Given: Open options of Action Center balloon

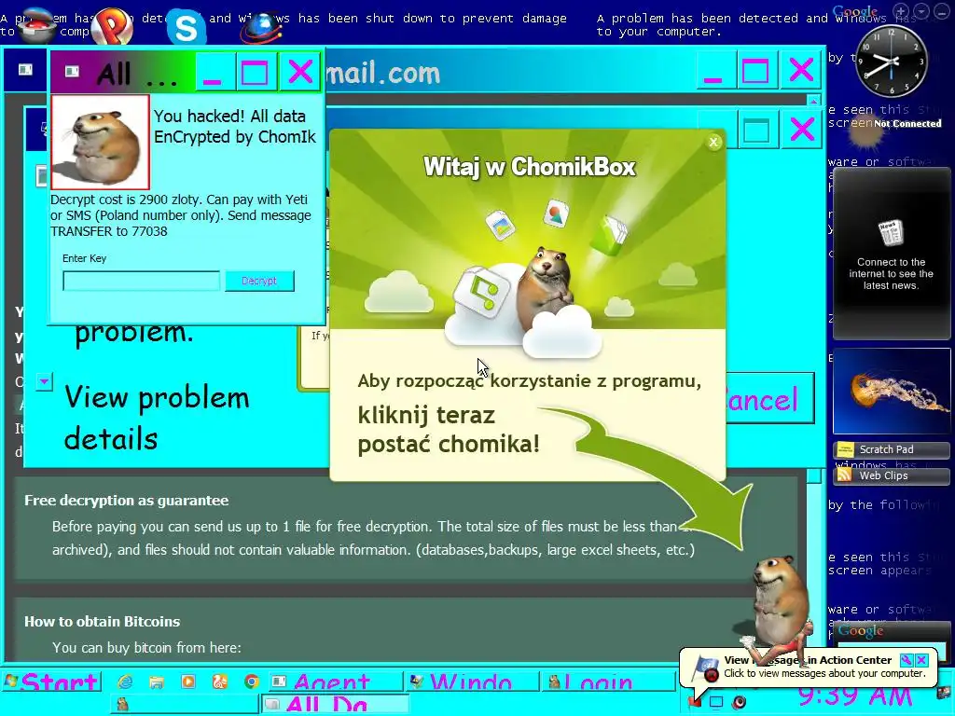Looking at the screenshot, I should (x=907, y=660).
